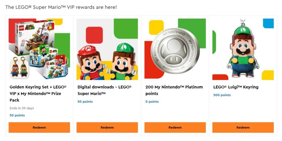Screen dimensions: 282x141
Task: Click the Ends in 29 days text
Action: click(x=22, y=108)
